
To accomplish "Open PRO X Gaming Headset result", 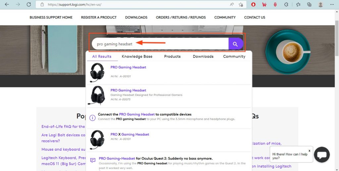I will click(x=130, y=135).
